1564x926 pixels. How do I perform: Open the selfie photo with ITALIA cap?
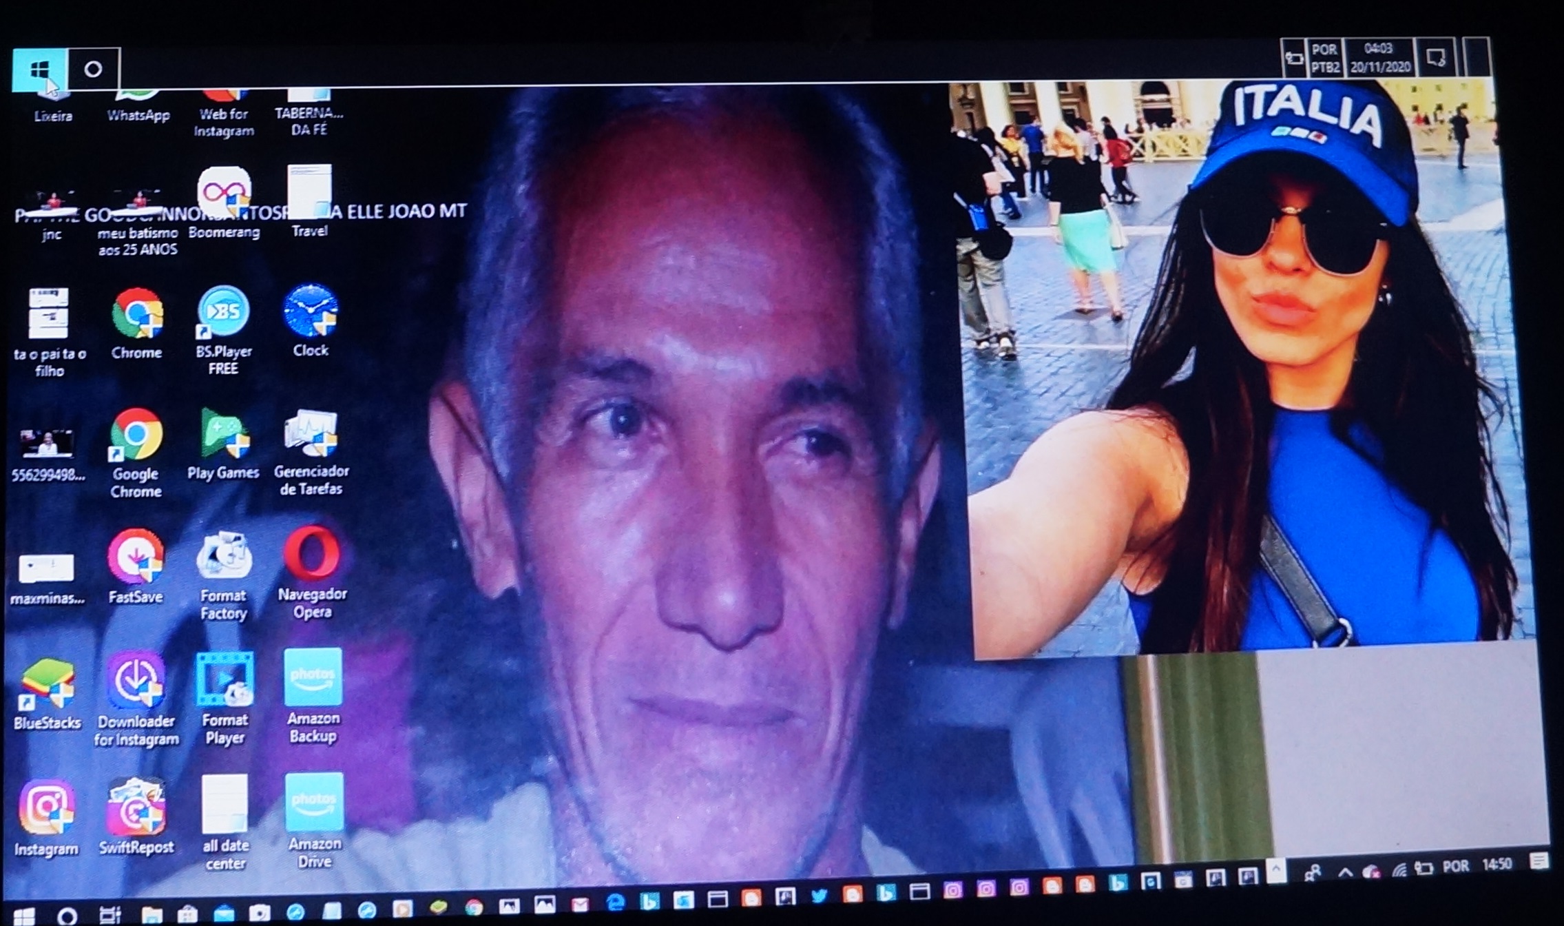(1240, 365)
